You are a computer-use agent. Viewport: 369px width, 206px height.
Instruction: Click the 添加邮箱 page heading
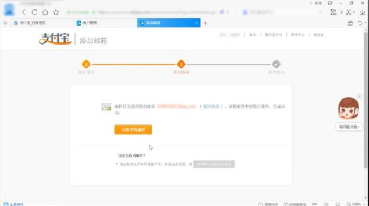coord(93,41)
